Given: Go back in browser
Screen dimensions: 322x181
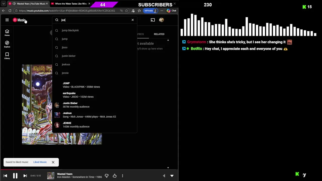Looking at the screenshot, I should click(x=4, y=11).
